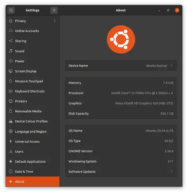This screenshot has height=193, width=188.
Task: Click the Ubuntu 20.04.6 LTS value
Action: pyautogui.click(x=159, y=131)
